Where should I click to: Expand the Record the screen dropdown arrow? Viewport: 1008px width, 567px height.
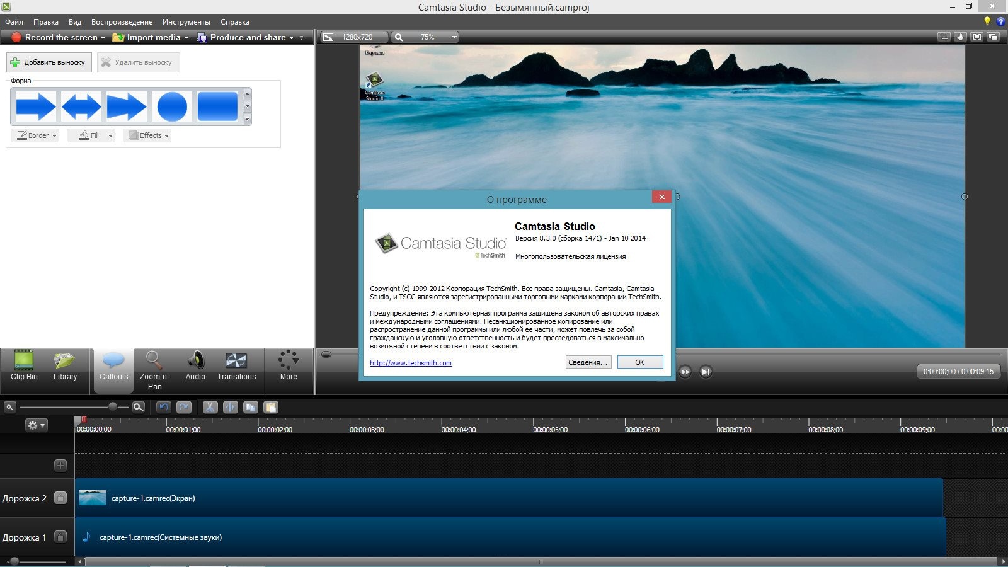[103, 38]
